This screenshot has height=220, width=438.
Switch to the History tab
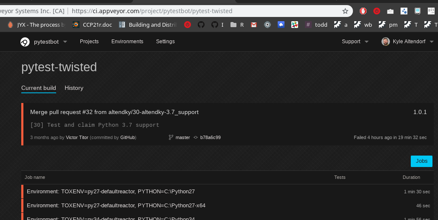[74, 88]
